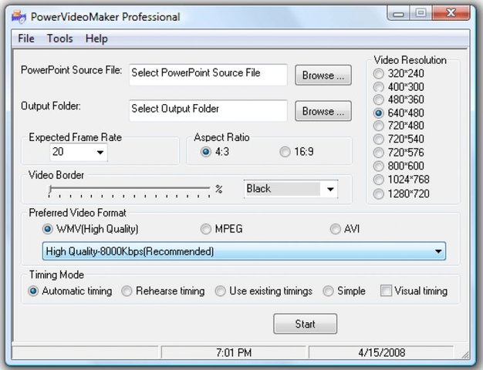Click the window resize grip in corner
Screen dimensions: 483x370
464,355
